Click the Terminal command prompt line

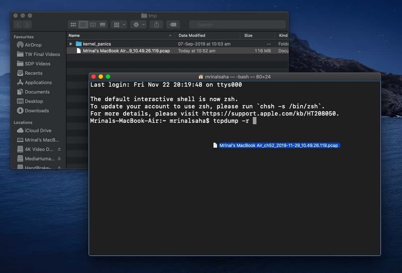pos(173,121)
